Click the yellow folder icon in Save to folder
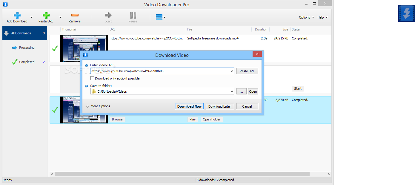415x185 pixels. tap(94, 91)
